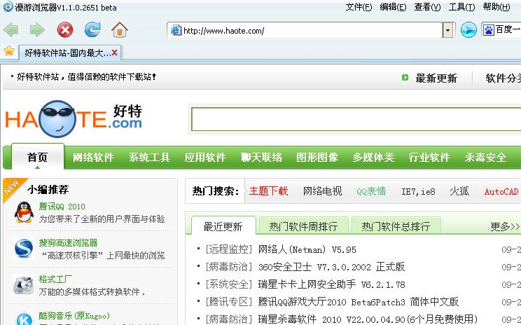Click the 百度 search box field
This screenshot has height=325, width=521.
(501, 30)
